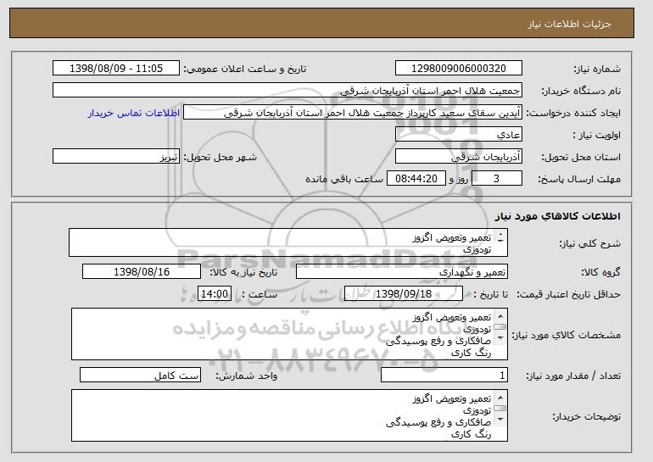Click the label مهلت ارسال پاسخ
The height and width of the screenshot is (462, 653).
click(x=579, y=180)
